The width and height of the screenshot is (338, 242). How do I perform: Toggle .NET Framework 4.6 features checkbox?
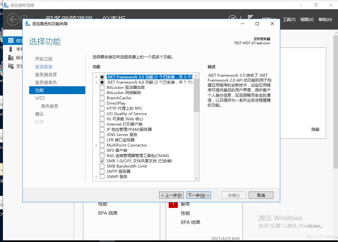[102, 82]
